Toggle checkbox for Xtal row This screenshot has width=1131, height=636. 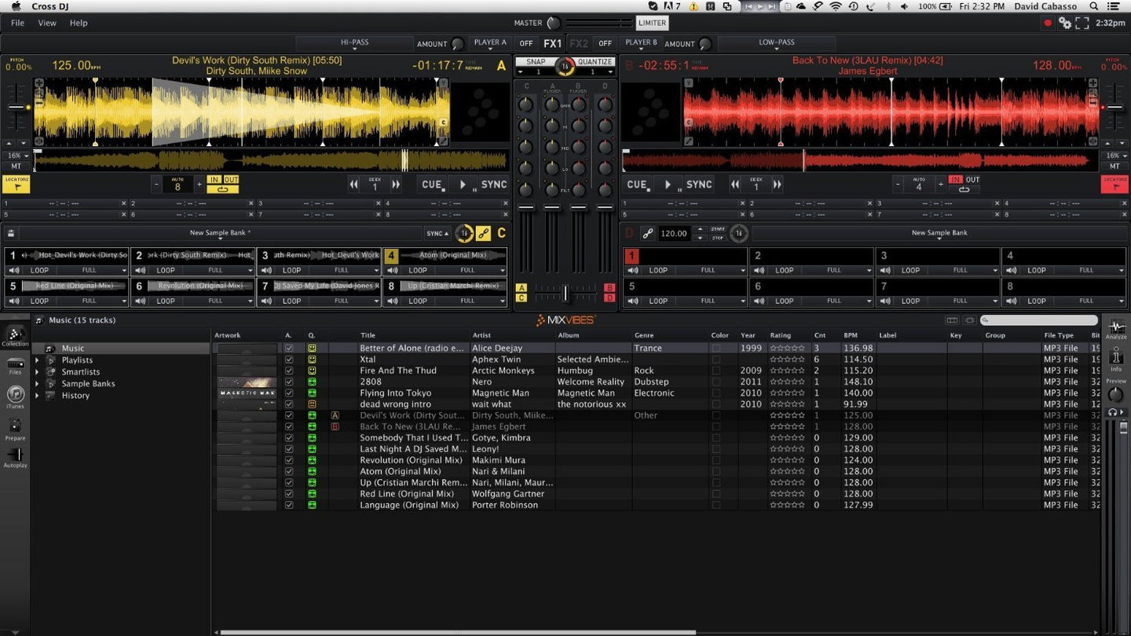coord(289,360)
